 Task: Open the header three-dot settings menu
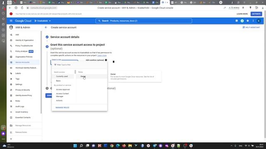(x=253, y=21)
